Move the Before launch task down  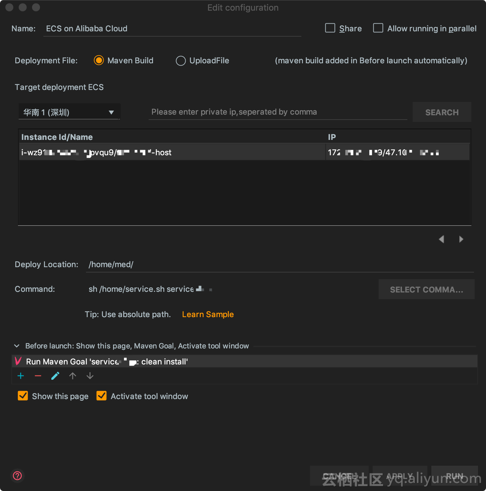(x=90, y=376)
